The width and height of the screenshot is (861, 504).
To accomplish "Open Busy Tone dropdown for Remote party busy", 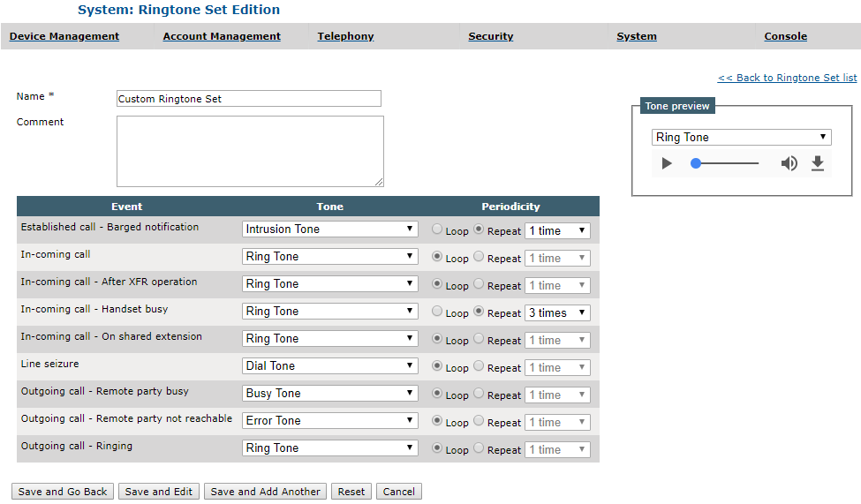I will click(330, 394).
